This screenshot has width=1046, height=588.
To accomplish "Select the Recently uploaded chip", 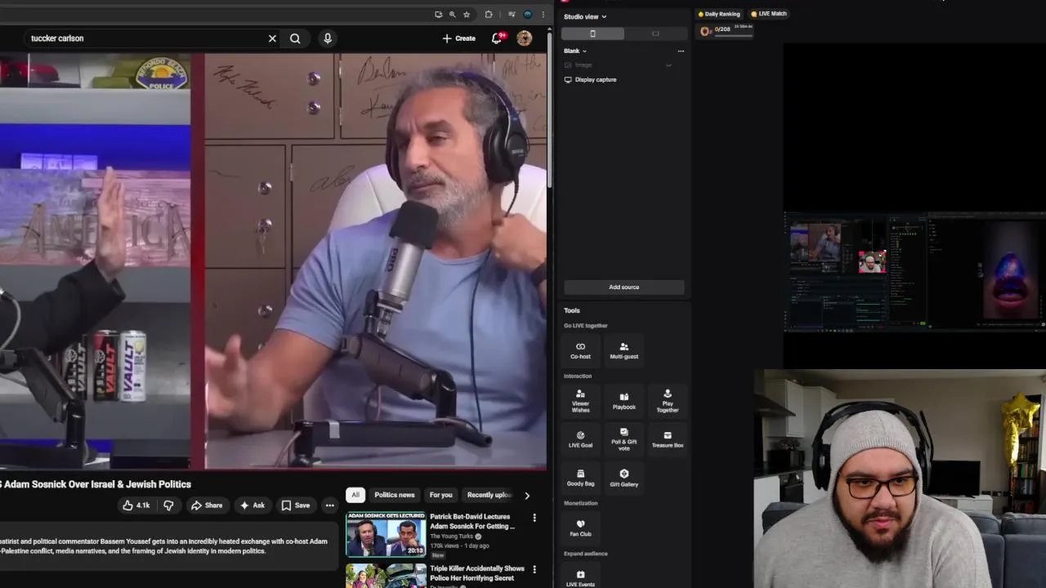I will (x=489, y=495).
